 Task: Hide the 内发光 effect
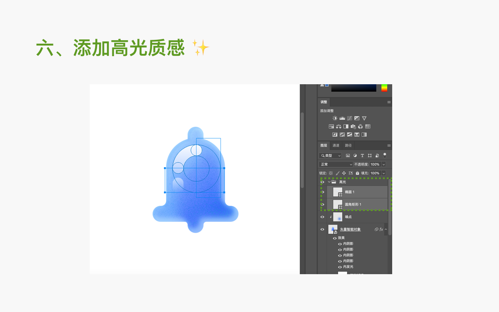(x=340, y=267)
